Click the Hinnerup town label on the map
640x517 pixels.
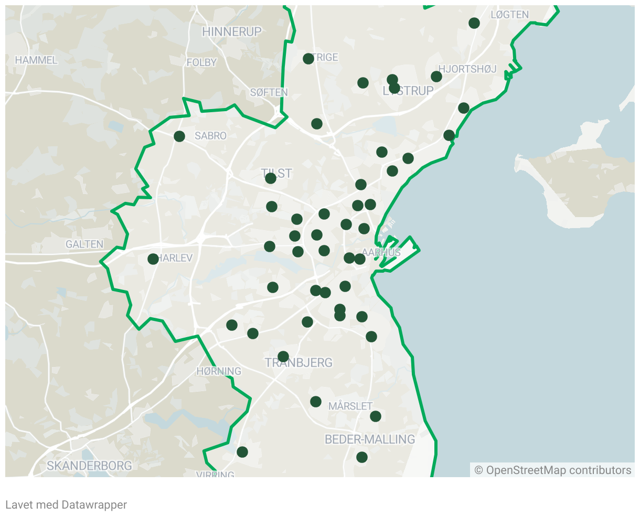[x=231, y=32]
